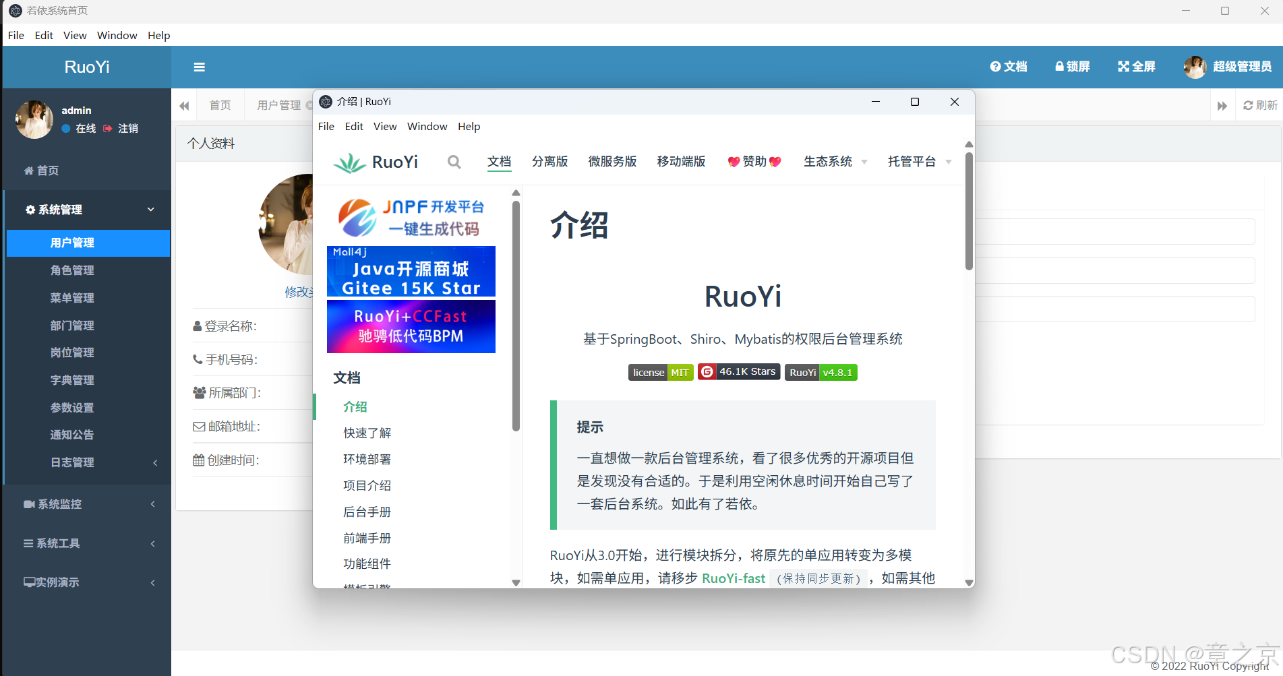
Task: Open the 超级管理员 user avatar menu
Action: pyautogui.click(x=1228, y=67)
